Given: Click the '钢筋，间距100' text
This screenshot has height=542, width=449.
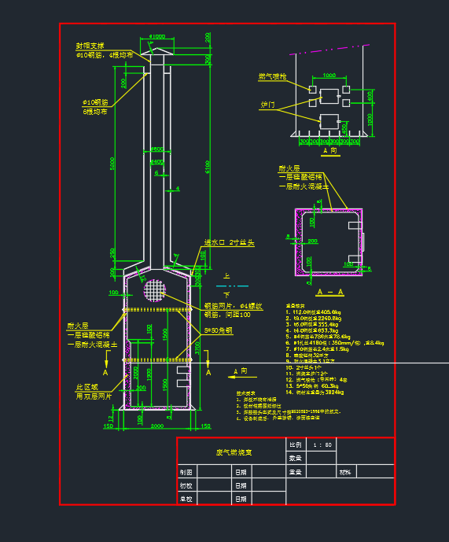Looking at the screenshot, I should click(x=227, y=315).
